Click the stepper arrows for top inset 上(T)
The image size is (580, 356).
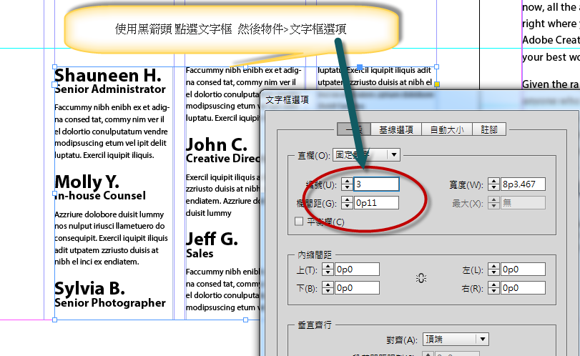(328, 270)
